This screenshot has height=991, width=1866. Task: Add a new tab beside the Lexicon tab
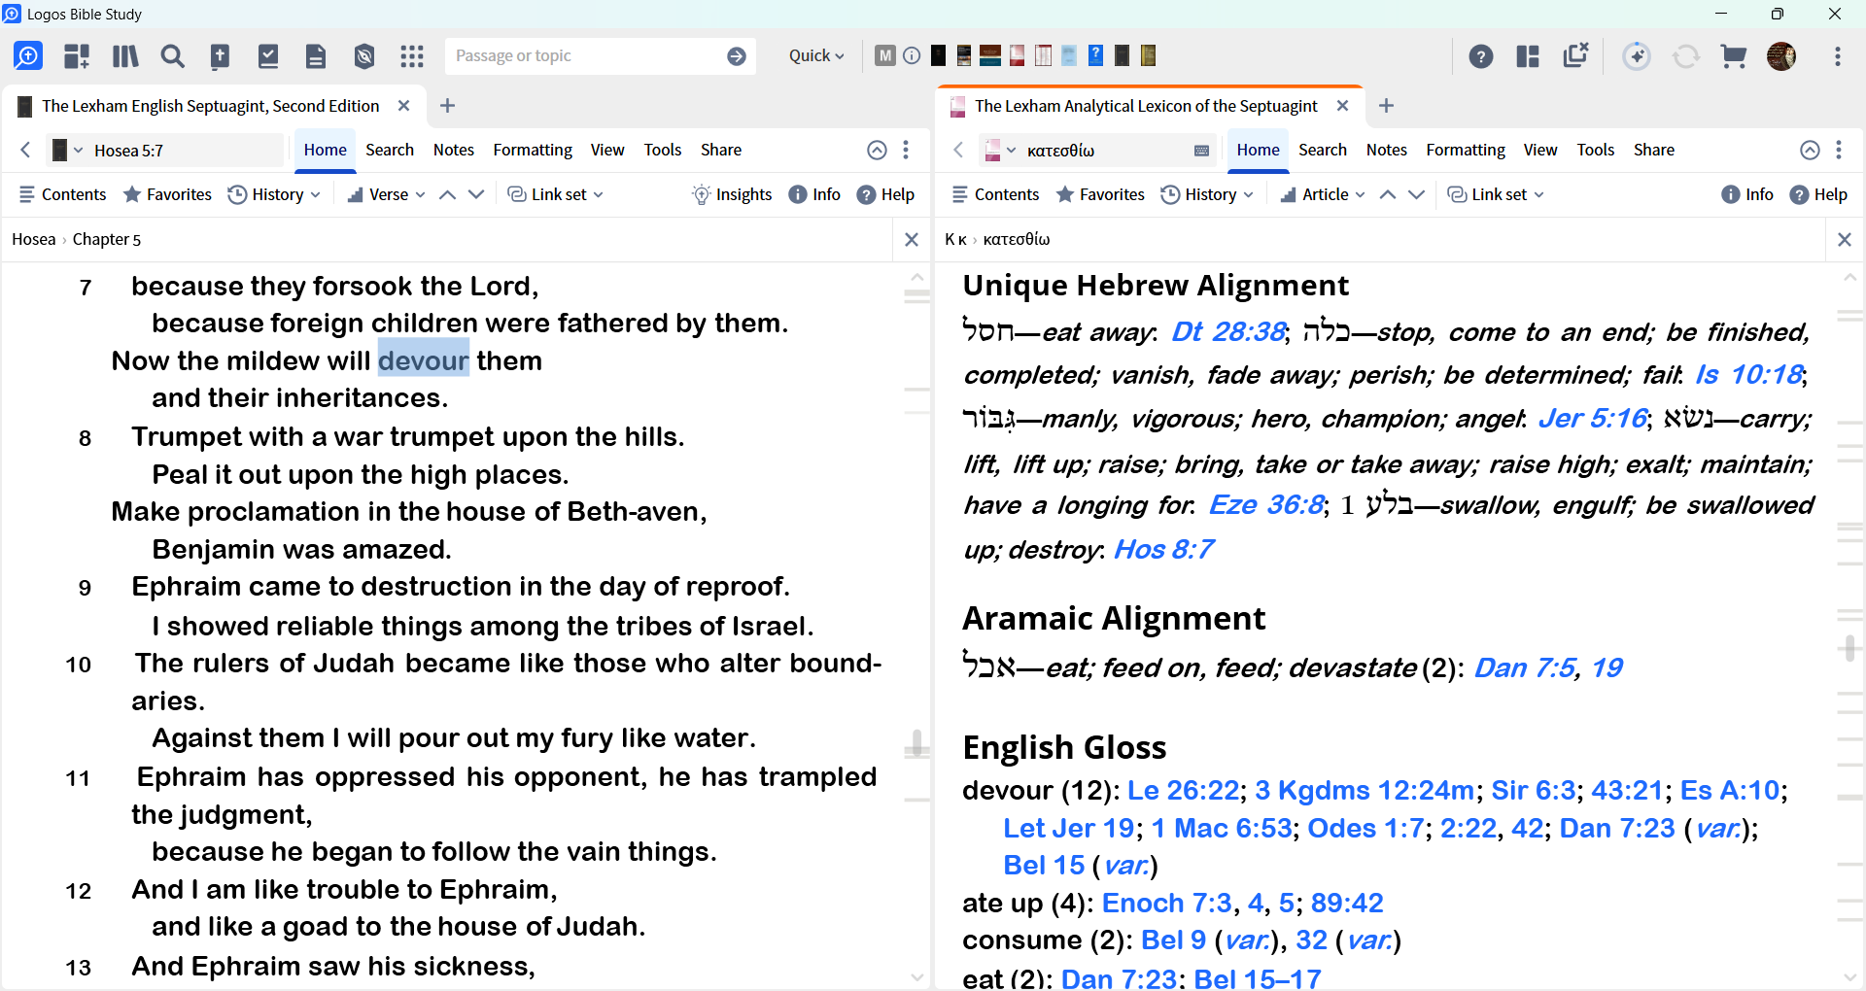click(1387, 106)
